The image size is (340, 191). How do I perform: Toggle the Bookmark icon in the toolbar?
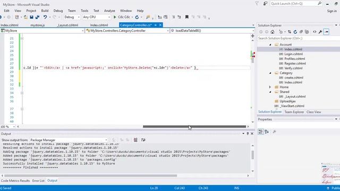pyautogui.click(x=186, y=17)
